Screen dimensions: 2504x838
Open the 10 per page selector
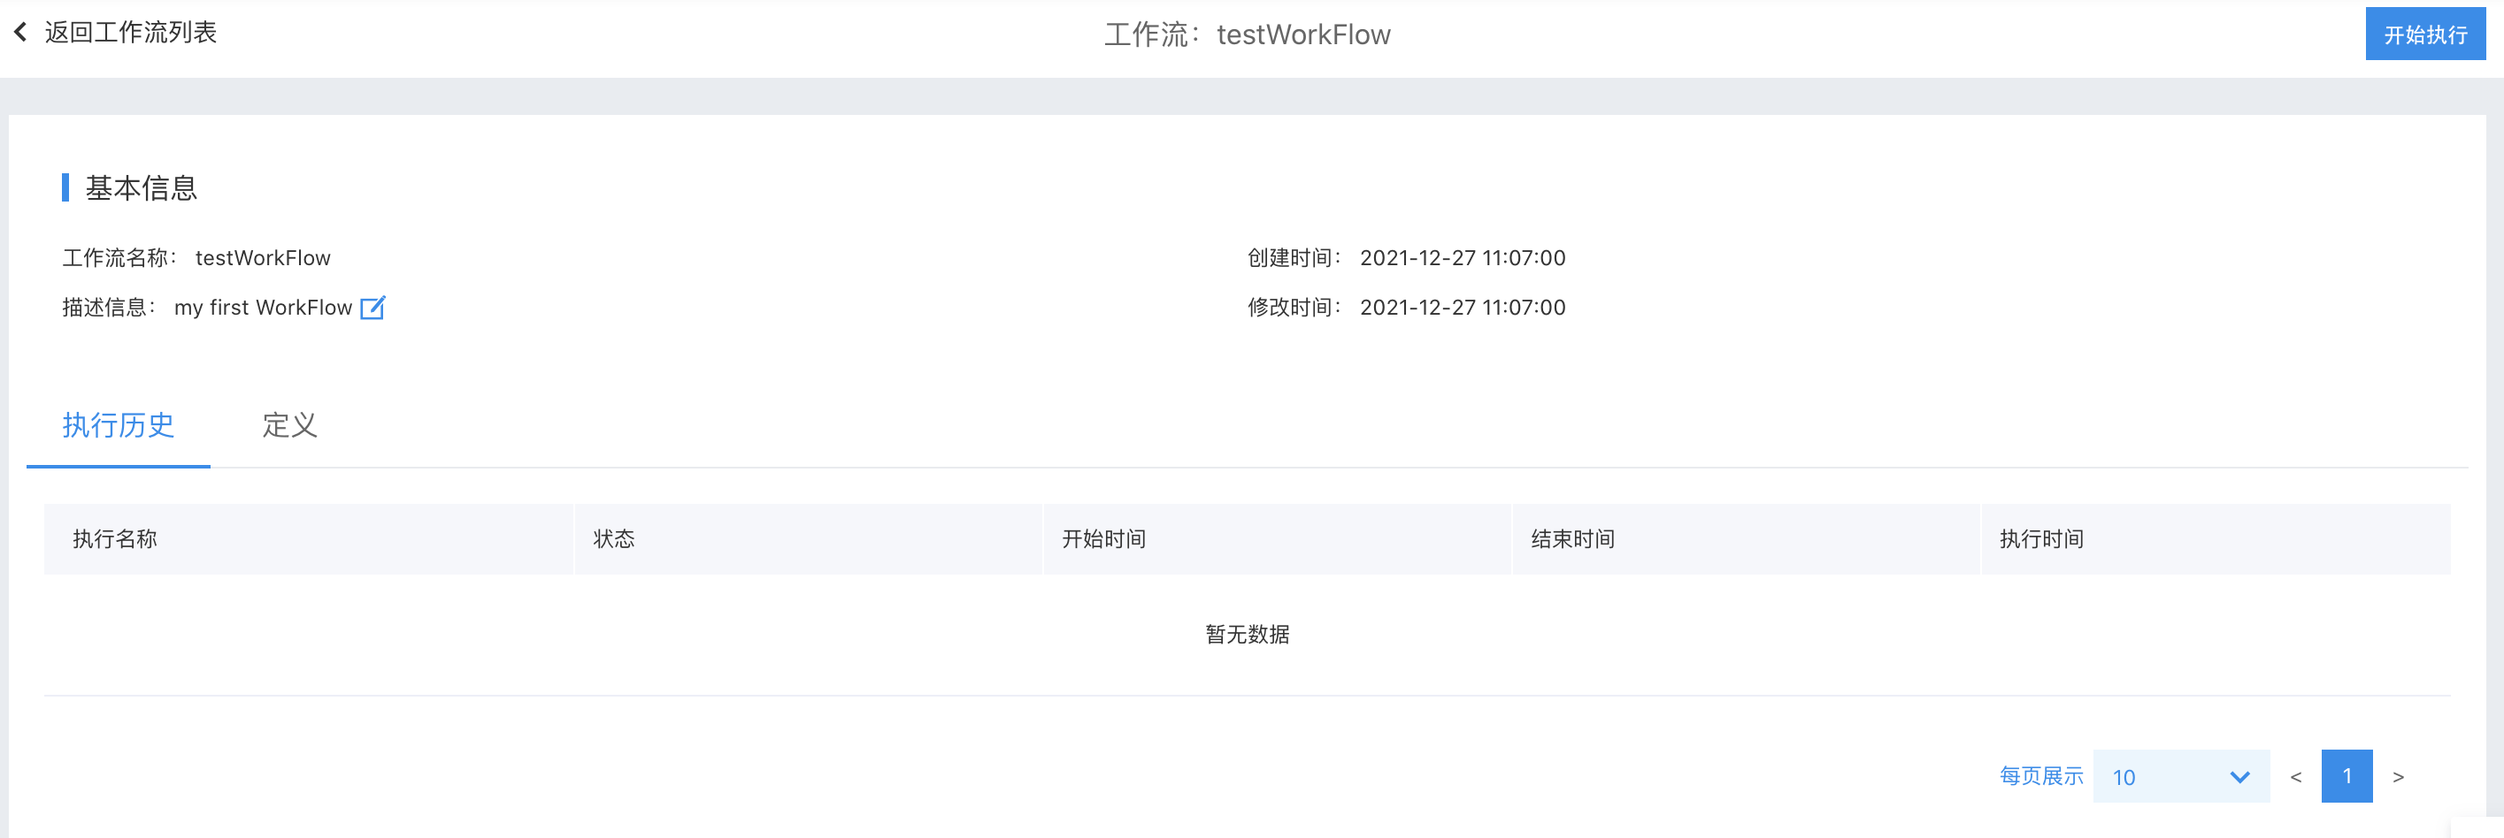2180,777
